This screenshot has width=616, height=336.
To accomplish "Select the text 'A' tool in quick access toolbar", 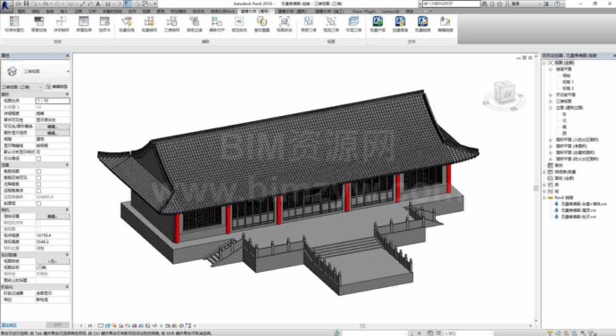I will [98, 4].
